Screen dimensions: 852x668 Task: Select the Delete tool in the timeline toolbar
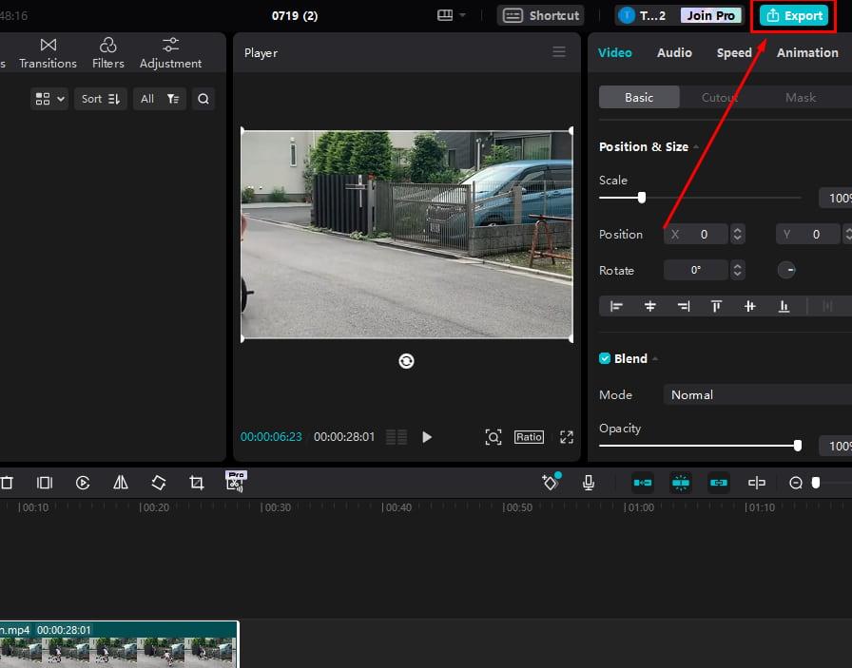pyautogui.click(x=7, y=483)
